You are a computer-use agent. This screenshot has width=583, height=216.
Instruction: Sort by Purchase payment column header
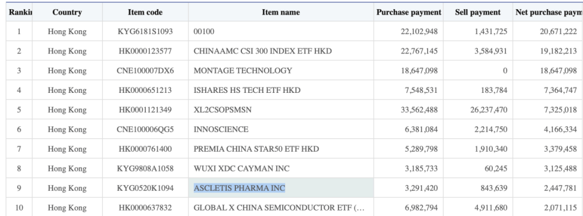(x=409, y=12)
